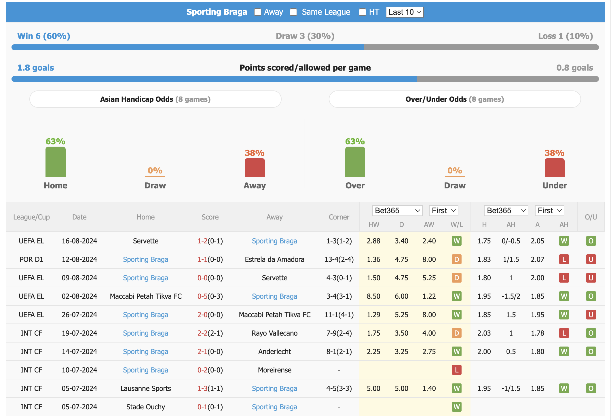Click the -1.5/2 handicap value
This screenshot has width=611, height=420.
click(511, 296)
